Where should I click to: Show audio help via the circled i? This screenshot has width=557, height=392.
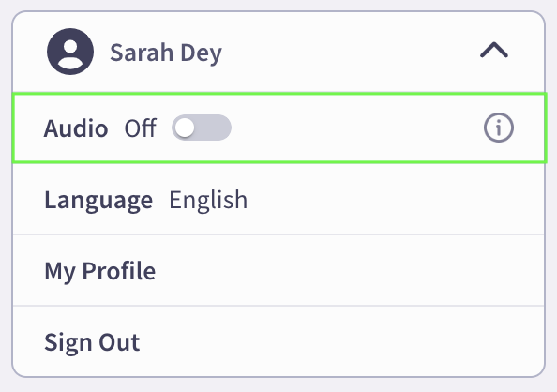(498, 128)
